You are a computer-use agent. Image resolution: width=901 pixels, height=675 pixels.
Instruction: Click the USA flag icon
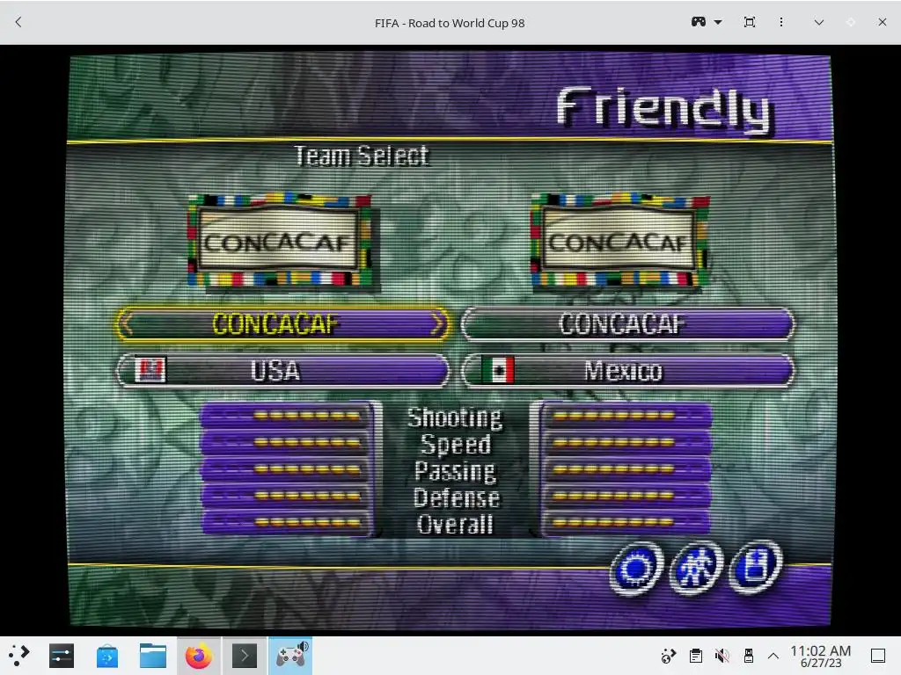point(150,370)
